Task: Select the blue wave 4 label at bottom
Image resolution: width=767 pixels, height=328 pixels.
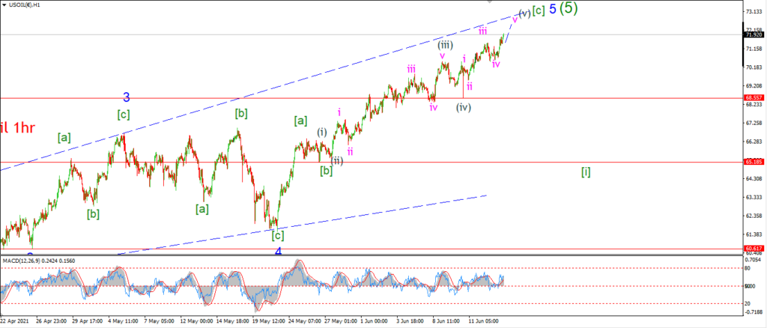Action: 279,252
